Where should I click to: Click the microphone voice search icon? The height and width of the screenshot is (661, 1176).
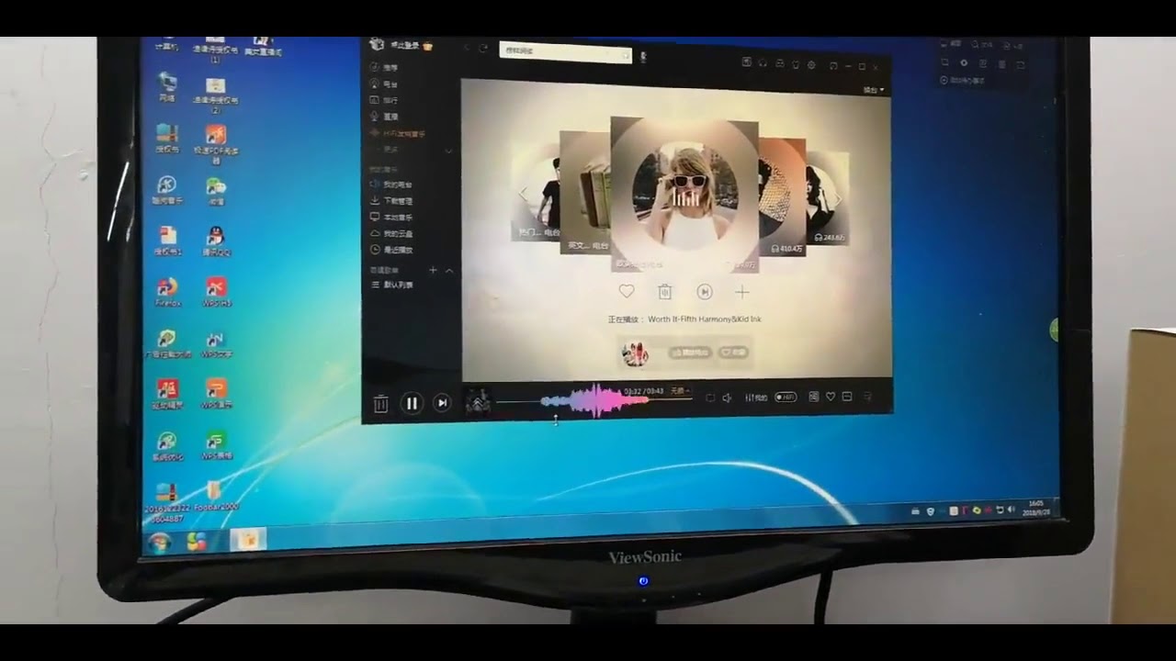tap(643, 57)
